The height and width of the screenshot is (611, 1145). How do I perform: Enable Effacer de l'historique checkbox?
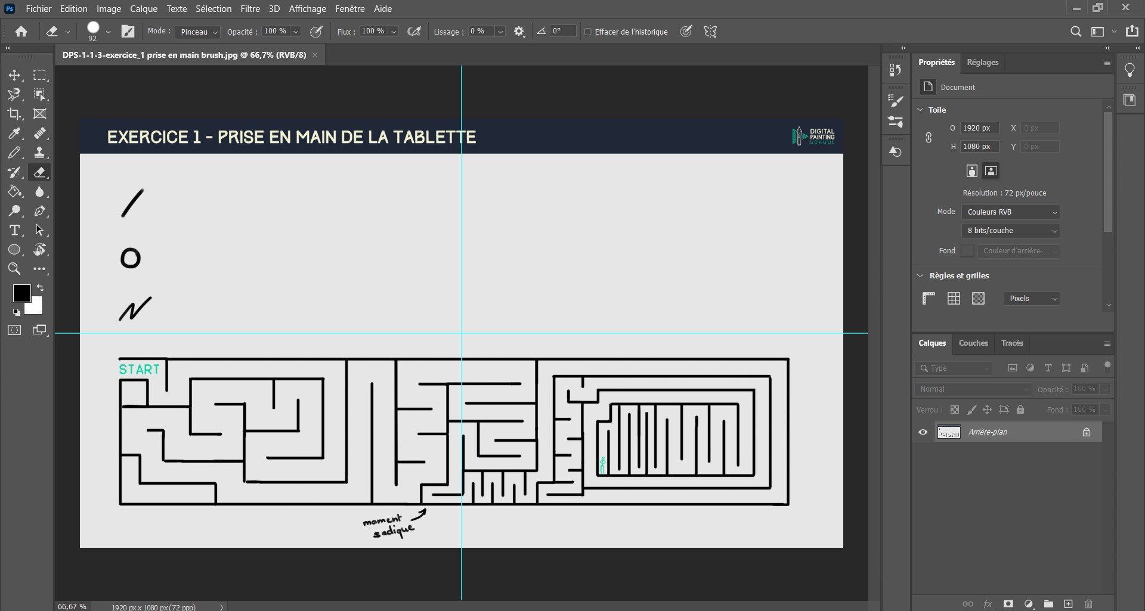[x=588, y=32]
